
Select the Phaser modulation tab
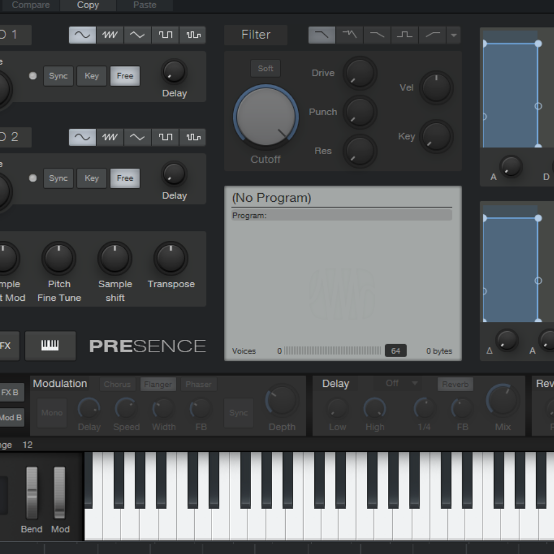199,384
